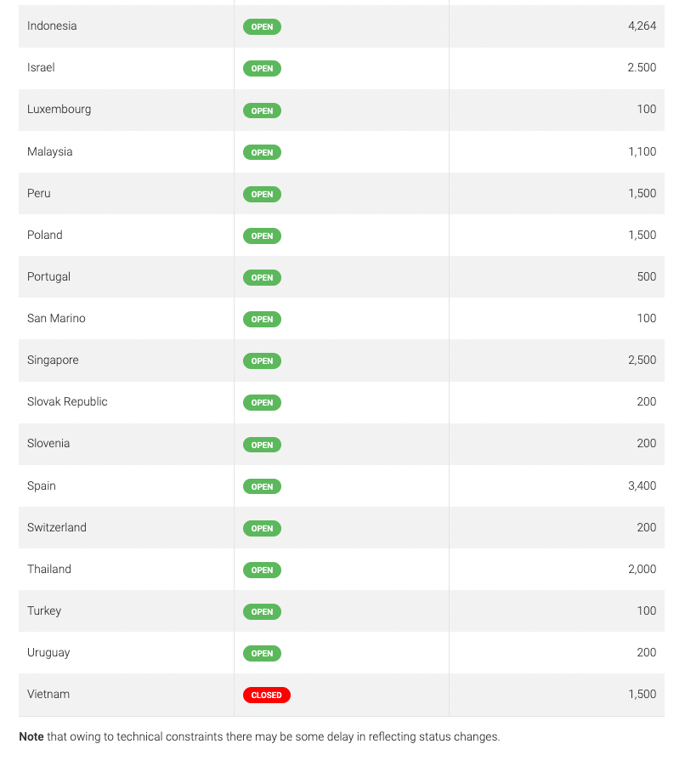685x761 pixels.
Task: Click the OPEN badge next to Singapore
Action: click(262, 361)
